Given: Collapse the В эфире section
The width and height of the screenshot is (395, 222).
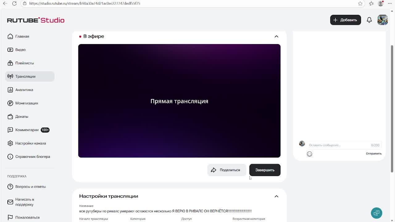Looking at the screenshot, I should tap(276, 36).
